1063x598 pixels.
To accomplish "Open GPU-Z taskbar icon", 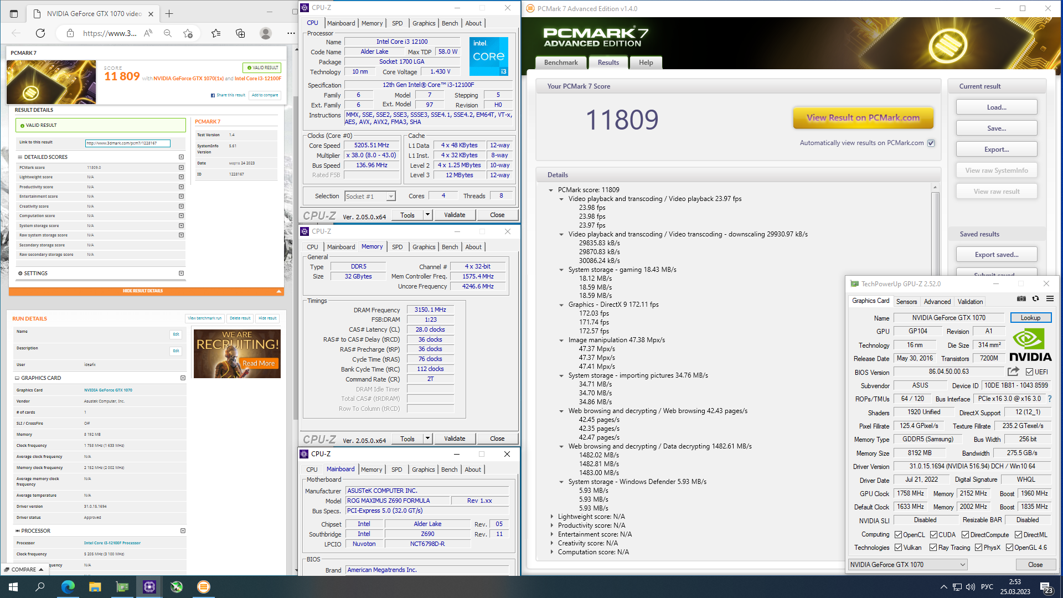I will [x=122, y=587].
